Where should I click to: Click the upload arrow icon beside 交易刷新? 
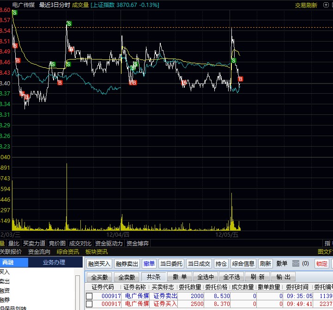(326, 5)
